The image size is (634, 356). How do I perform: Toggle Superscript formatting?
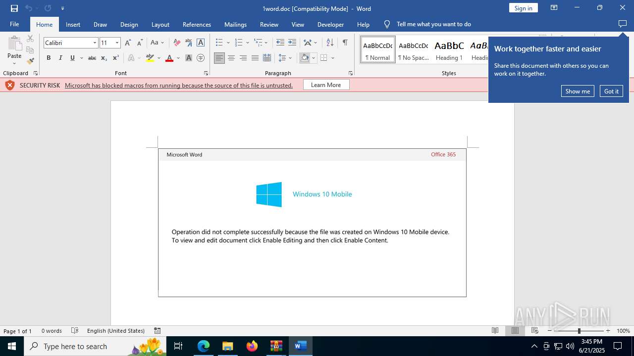115,58
